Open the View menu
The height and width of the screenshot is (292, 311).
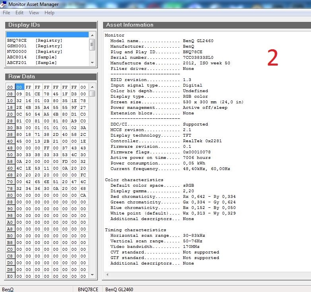[x=34, y=13]
